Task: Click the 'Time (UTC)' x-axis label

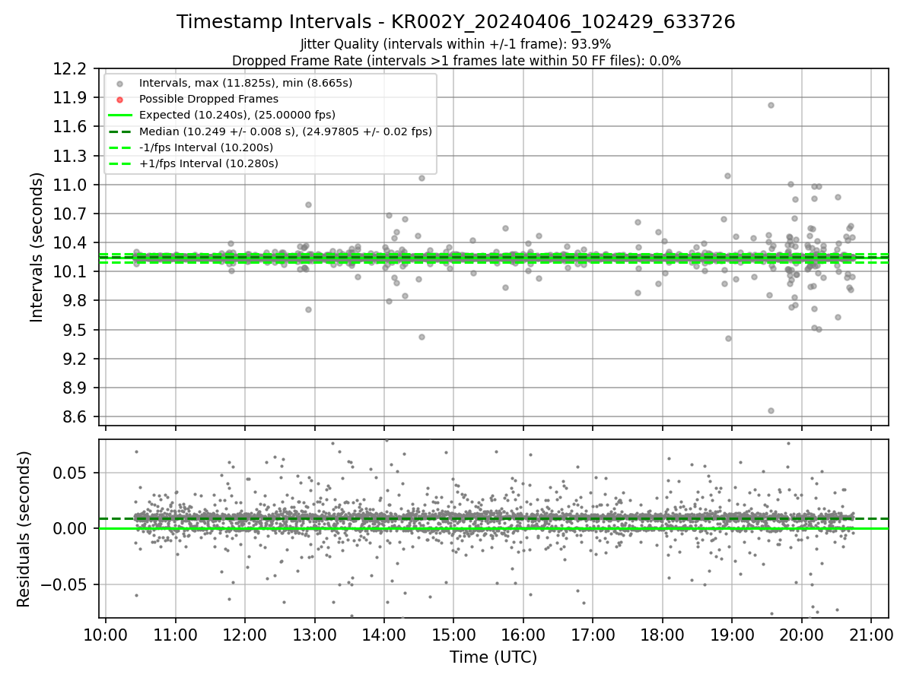Action: pos(493,657)
